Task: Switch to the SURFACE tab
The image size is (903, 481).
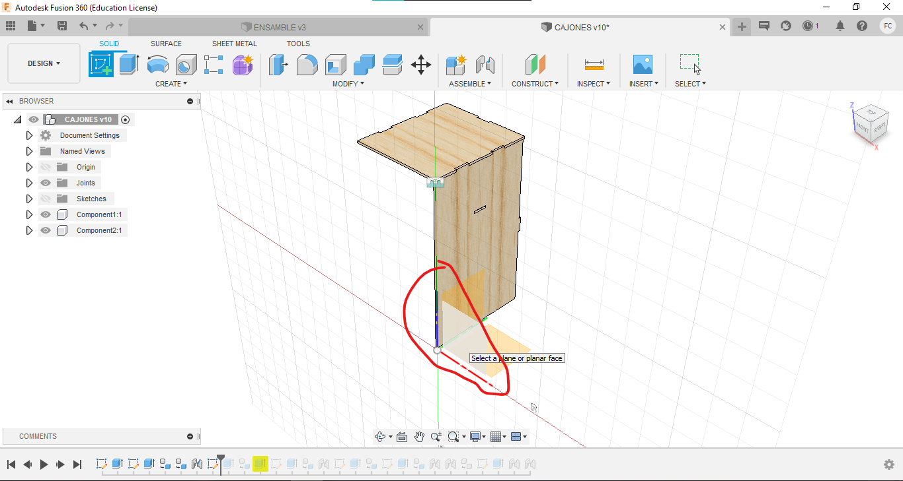Action: tap(166, 44)
